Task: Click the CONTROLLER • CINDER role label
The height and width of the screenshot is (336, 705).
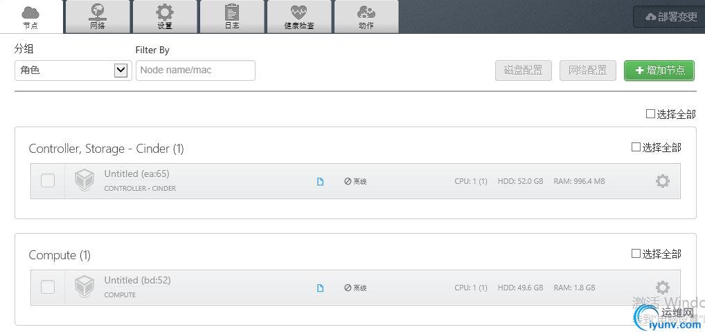Action: coord(140,189)
